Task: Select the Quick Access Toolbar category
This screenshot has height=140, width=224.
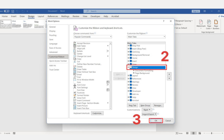Action: coord(58,61)
